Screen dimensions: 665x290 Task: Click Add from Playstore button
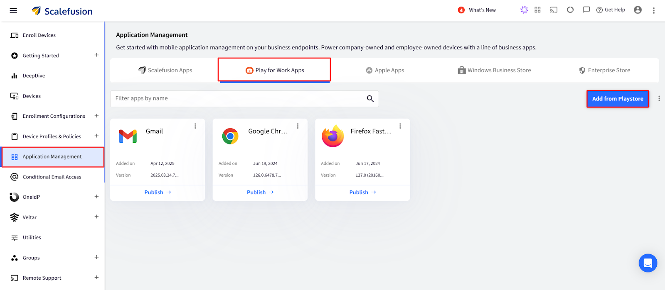click(x=618, y=99)
